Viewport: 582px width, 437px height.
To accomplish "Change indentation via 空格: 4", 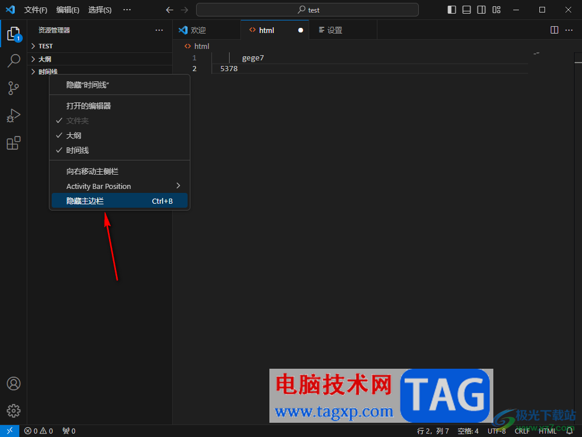I will coord(468,431).
